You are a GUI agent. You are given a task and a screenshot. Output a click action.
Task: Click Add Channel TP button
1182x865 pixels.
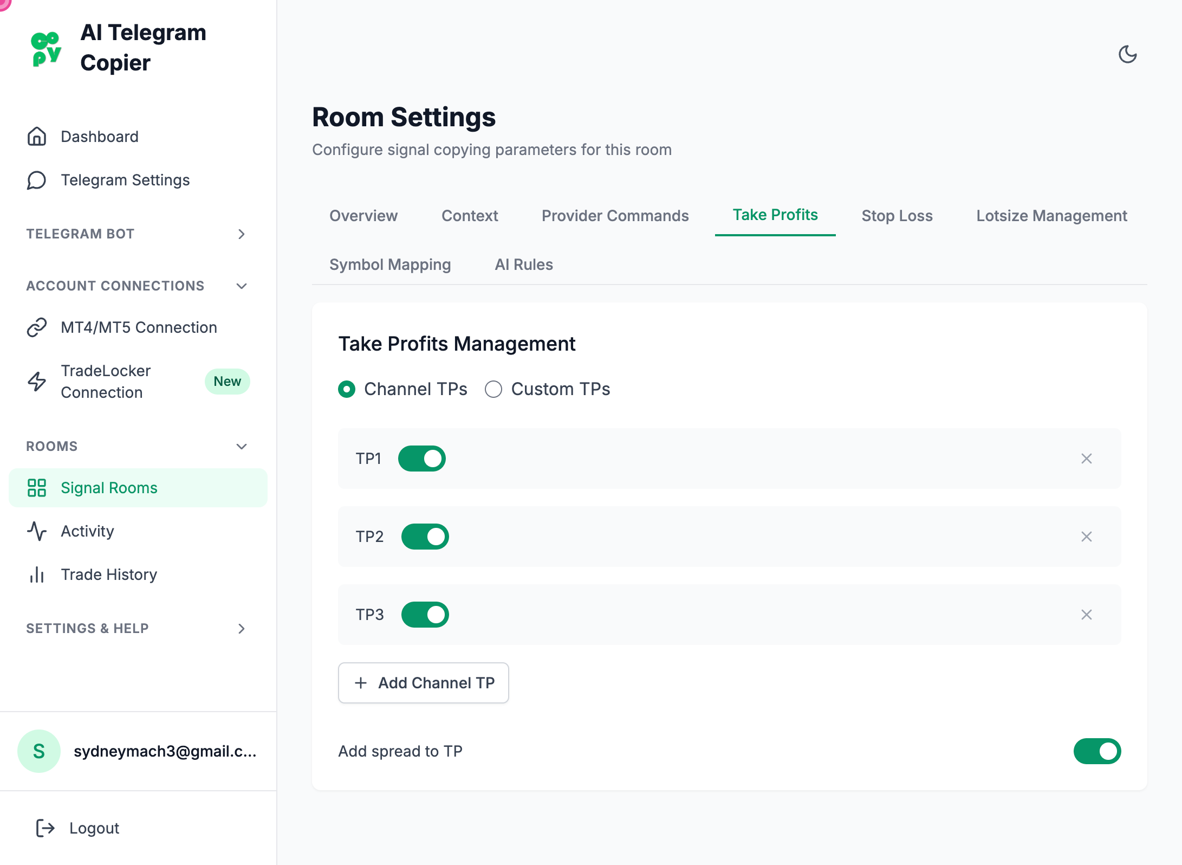pos(424,683)
